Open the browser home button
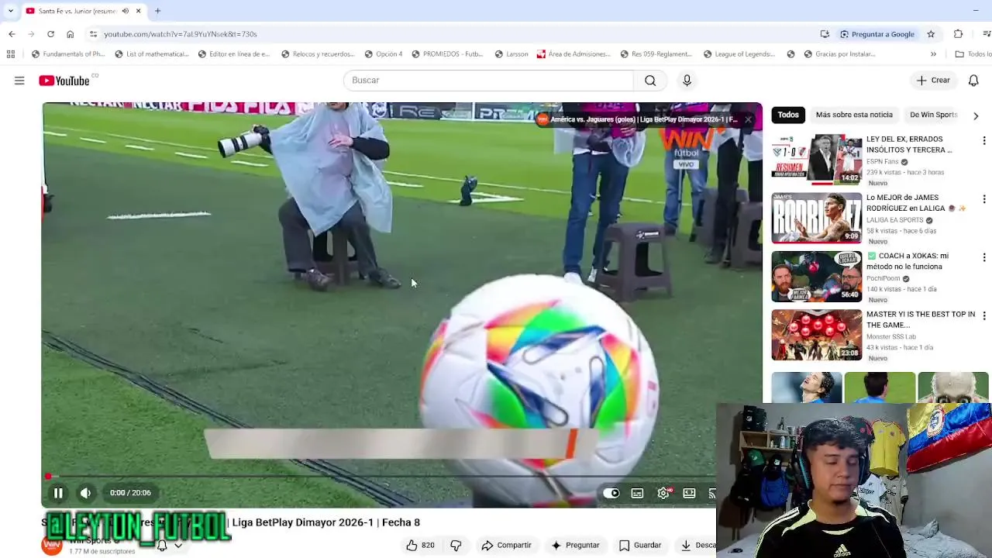The width and height of the screenshot is (992, 558). 70,34
